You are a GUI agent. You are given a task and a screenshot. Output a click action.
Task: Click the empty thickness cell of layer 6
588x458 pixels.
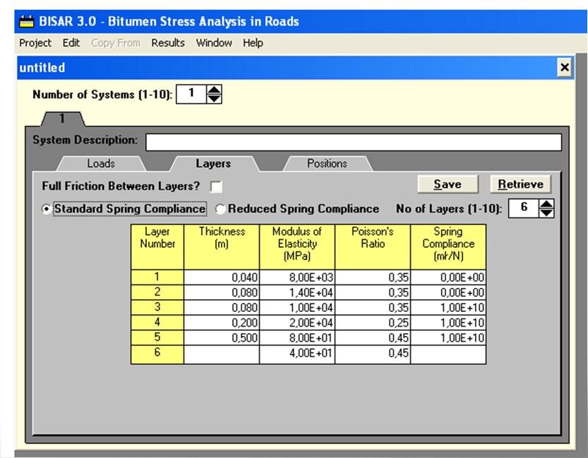pyautogui.click(x=222, y=354)
